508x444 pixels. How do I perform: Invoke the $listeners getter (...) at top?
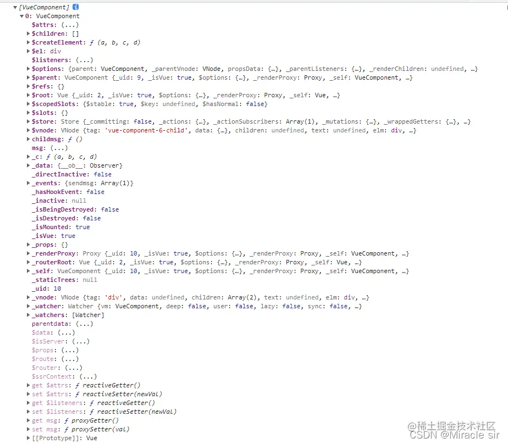pyautogui.click(x=84, y=60)
